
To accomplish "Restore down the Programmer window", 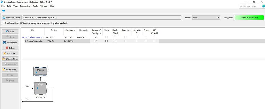I will click(254, 2).
